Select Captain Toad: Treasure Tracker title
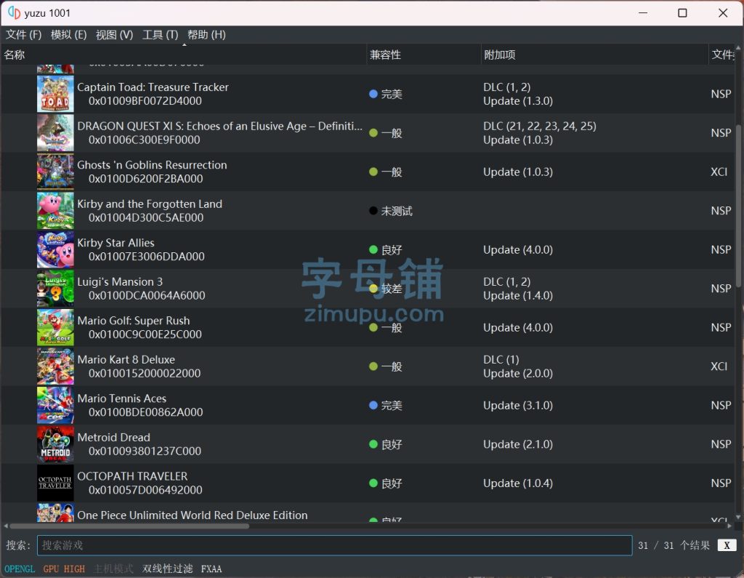 coord(153,87)
